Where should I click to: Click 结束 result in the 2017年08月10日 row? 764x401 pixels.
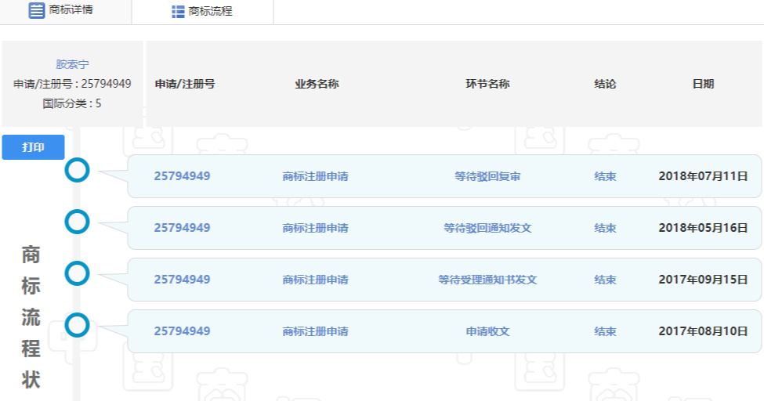(605, 331)
